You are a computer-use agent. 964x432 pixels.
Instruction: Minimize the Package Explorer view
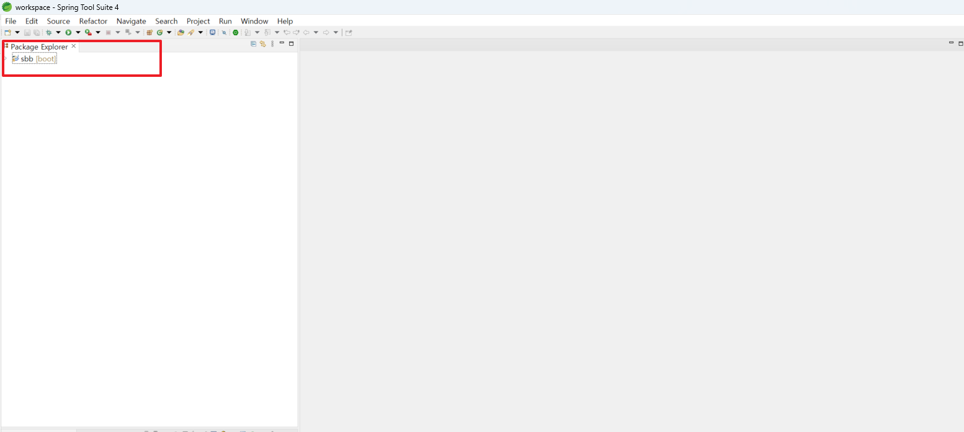tap(282, 43)
